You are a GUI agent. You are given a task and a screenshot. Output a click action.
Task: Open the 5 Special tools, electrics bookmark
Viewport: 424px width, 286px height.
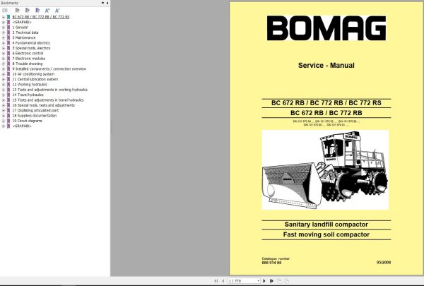point(31,48)
